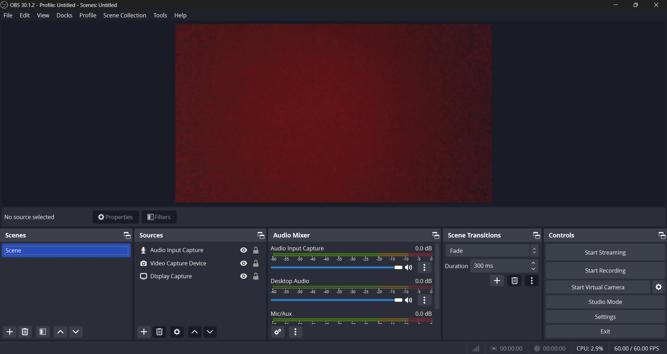Lock the Audio Input Capture source
Screen dimensions: 667x354
click(256, 250)
